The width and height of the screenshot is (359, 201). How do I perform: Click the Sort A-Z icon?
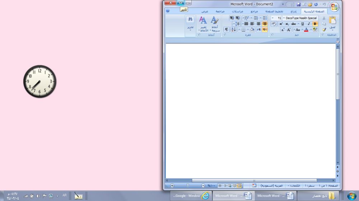point(233,30)
